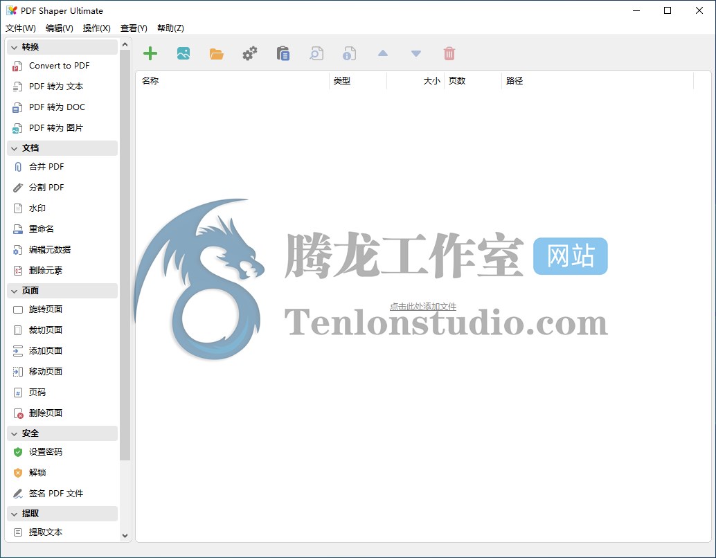Open the 文件(W) menu
716x558 pixels.
21,28
